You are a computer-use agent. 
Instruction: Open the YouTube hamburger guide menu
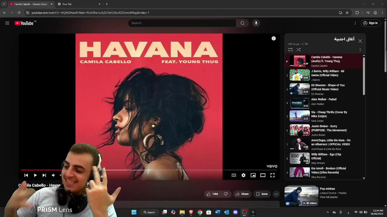pos(7,23)
